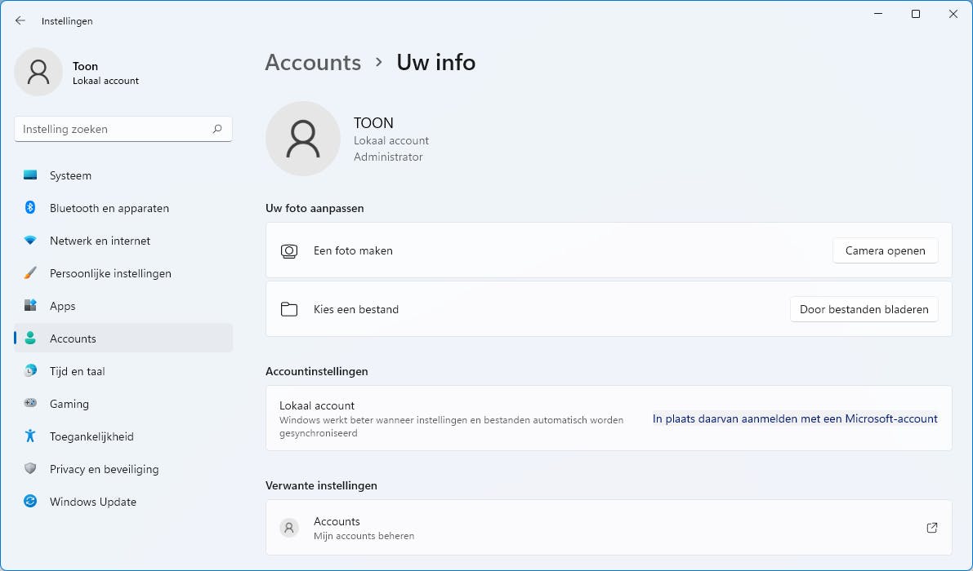
Task: Click the Privacy en beveiliging shield icon
Action: pyautogui.click(x=30, y=469)
